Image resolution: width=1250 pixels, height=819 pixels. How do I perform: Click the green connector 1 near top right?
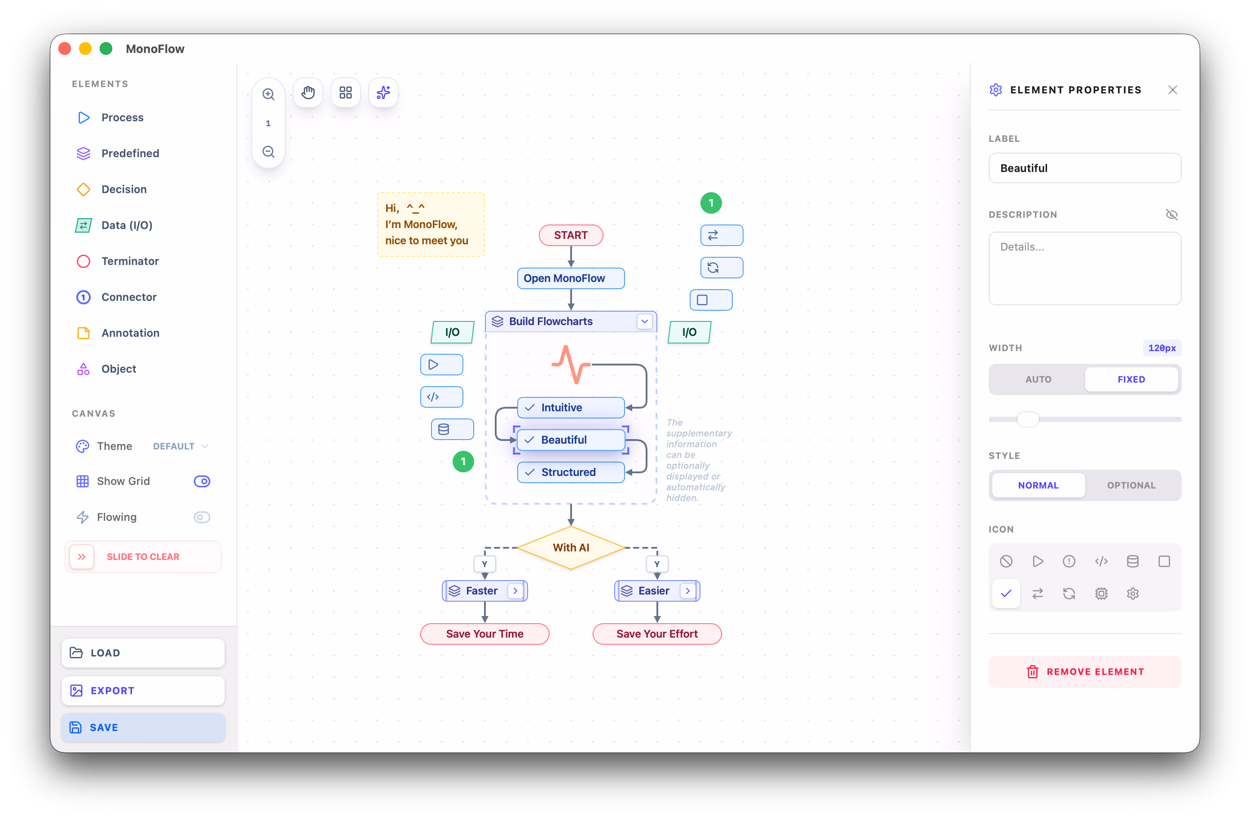click(711, 203)
